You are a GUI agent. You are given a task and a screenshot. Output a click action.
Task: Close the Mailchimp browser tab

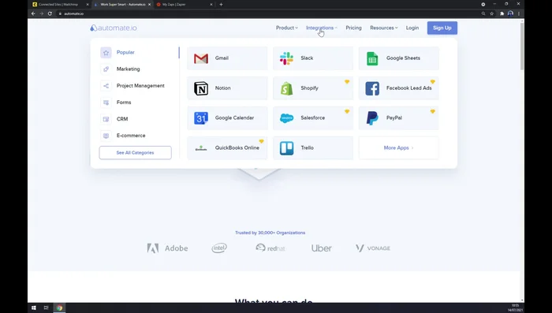[88, 5]
